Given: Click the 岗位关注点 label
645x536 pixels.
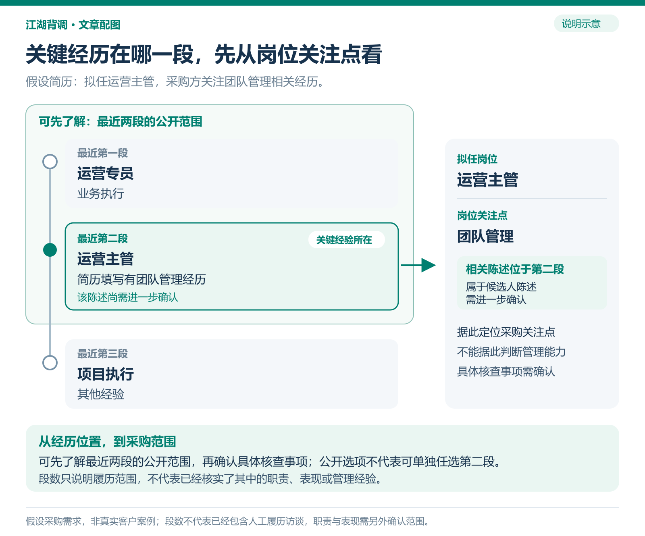Looking at the screenshot, I should point(482,216).
